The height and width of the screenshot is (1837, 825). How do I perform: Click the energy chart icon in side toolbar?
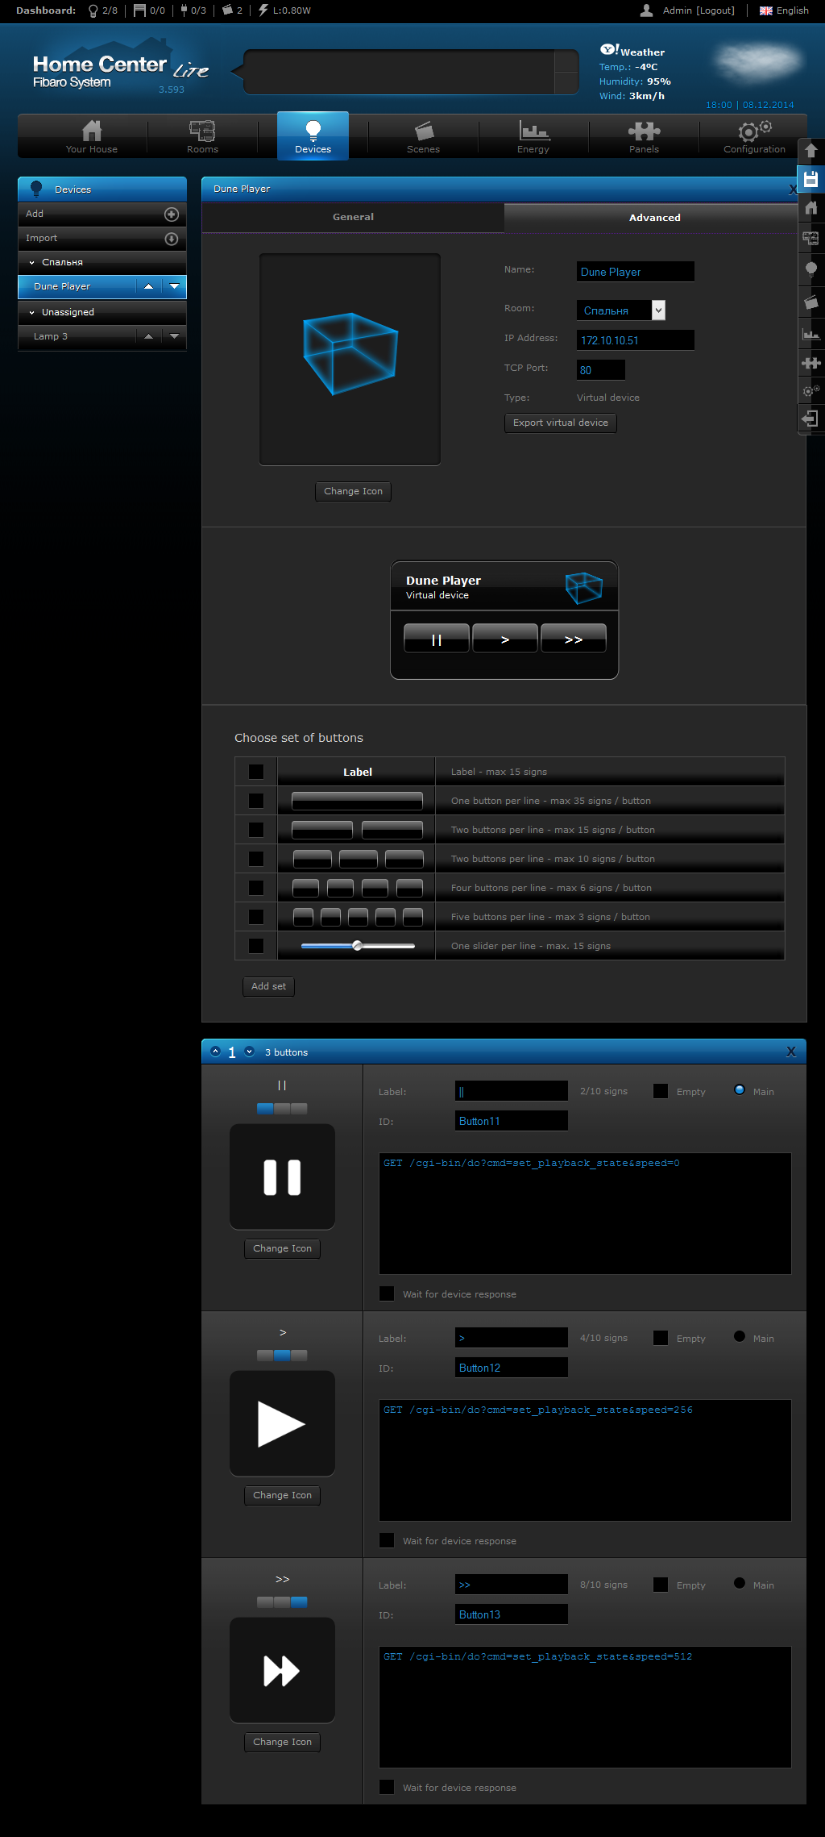[x=811, y=332]
